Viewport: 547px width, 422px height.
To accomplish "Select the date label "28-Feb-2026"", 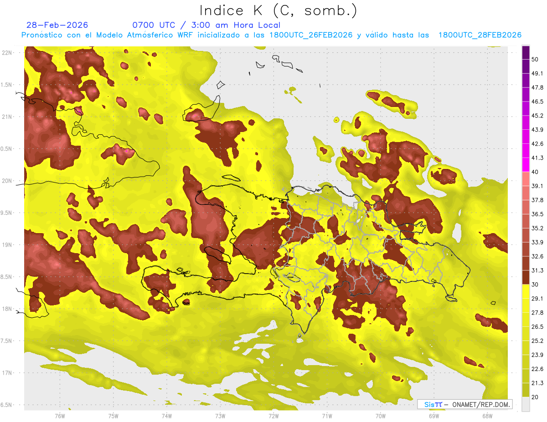I will click(x=57, y=25).
